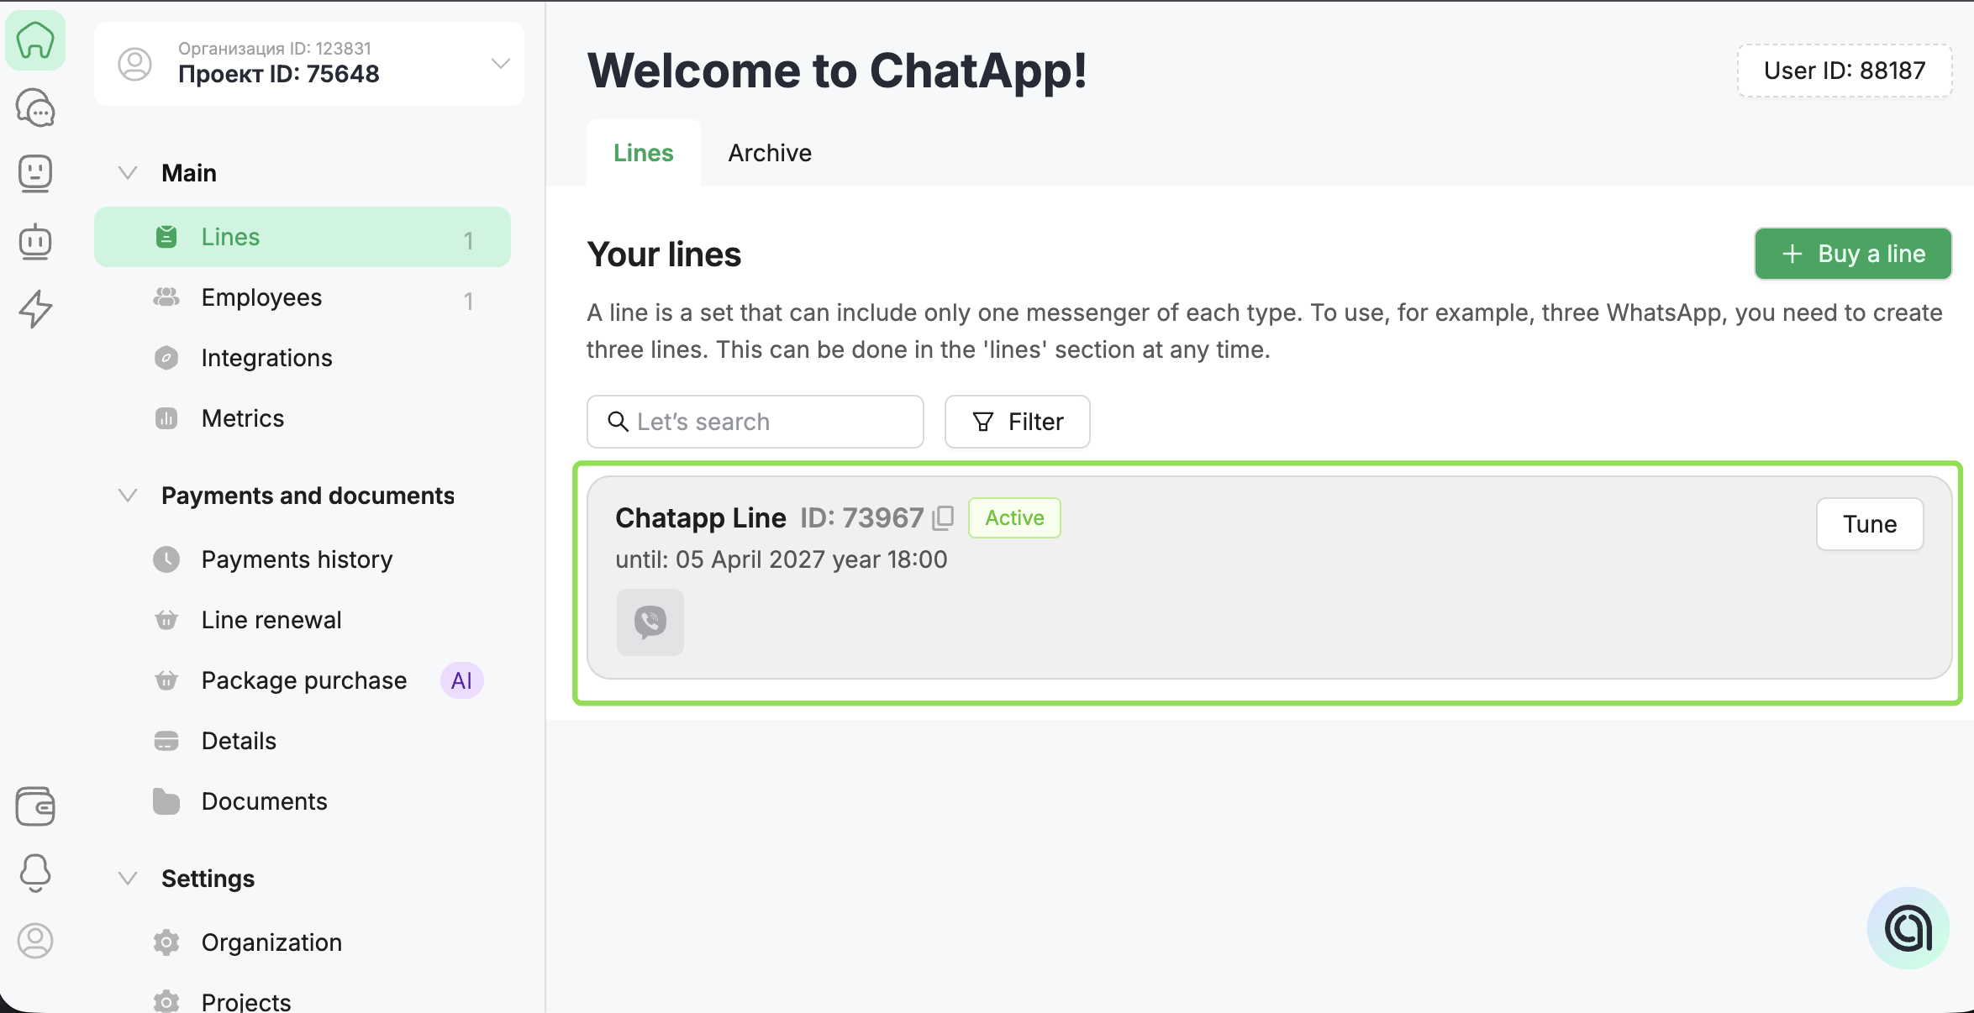1974x1013 pixels.
Task: Click the lightning bolt automation icon
Action: 35,308
